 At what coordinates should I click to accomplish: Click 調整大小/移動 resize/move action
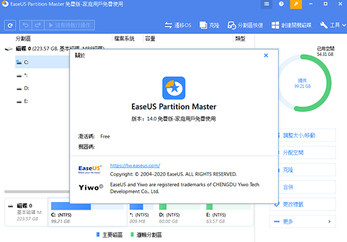tap(307, 135)
